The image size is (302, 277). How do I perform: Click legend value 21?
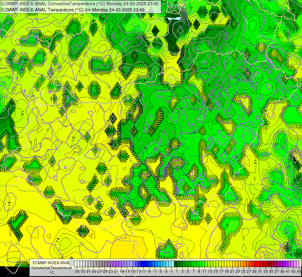(232, 271)
